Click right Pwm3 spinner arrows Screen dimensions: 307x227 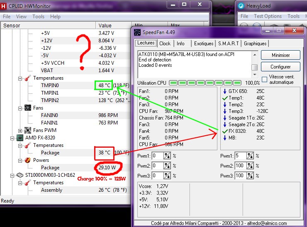(x=250, y=176)
